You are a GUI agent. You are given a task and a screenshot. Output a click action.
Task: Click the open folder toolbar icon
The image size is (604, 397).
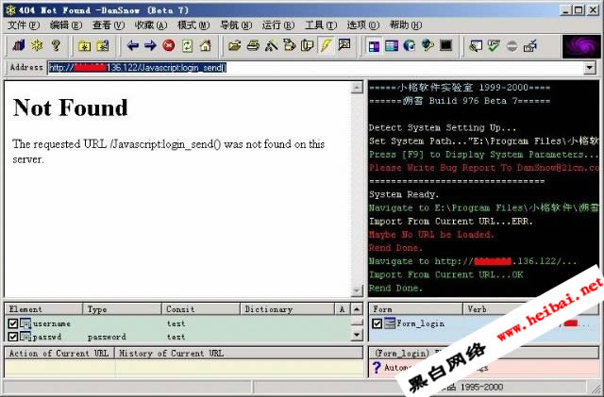tap(234, 46)
